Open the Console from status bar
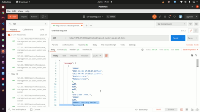200x112 pixels. coord(35,110)
